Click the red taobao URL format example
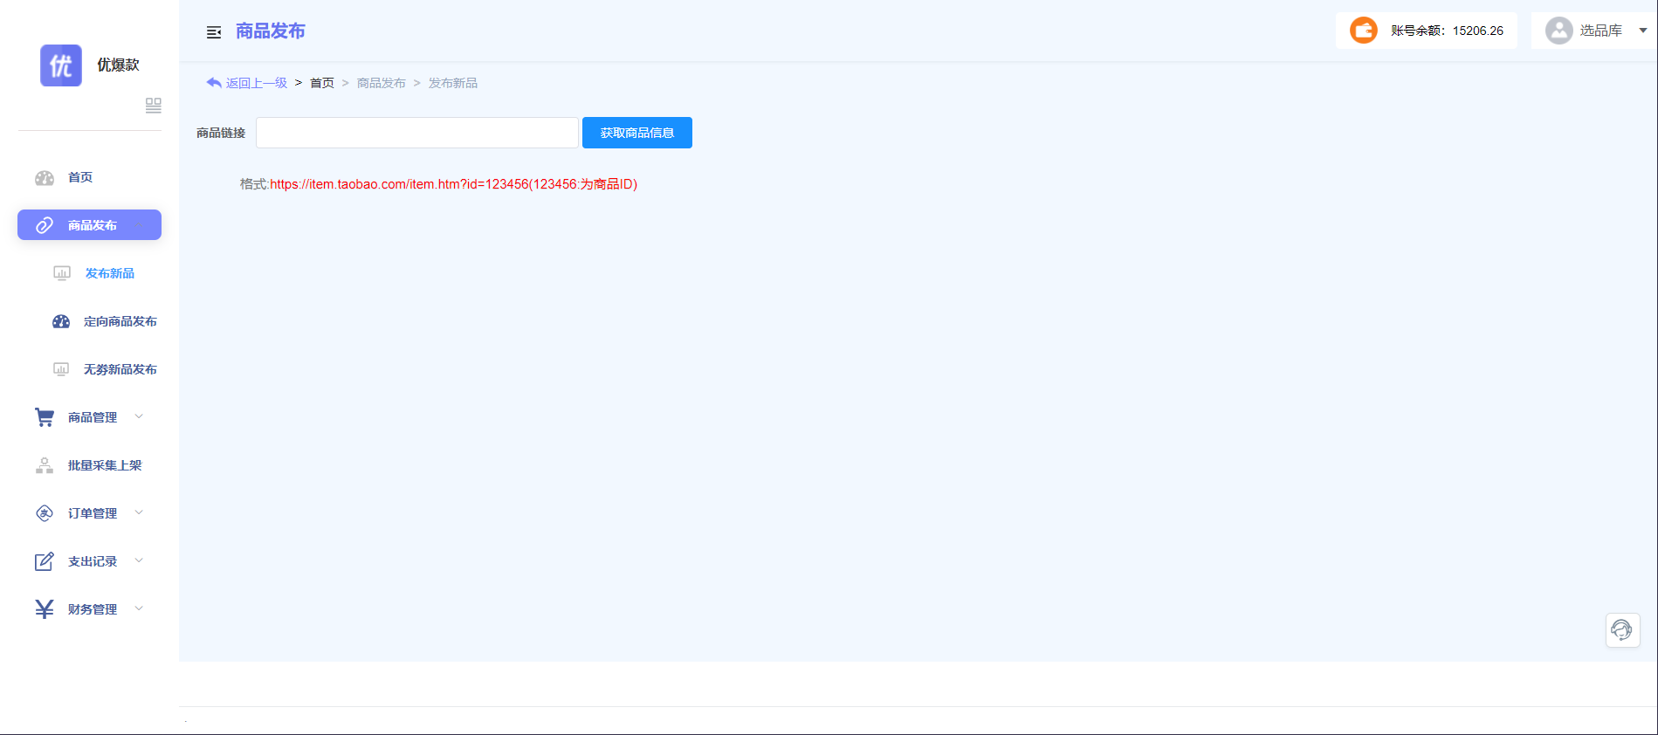The image size is (1658, 735). pos(454,184)
